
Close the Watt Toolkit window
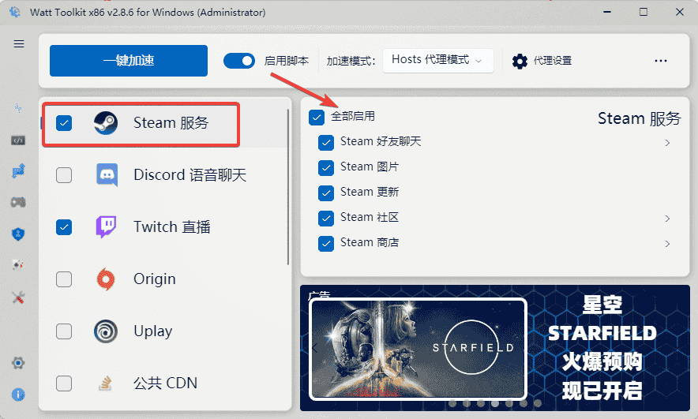click(679, 12)
